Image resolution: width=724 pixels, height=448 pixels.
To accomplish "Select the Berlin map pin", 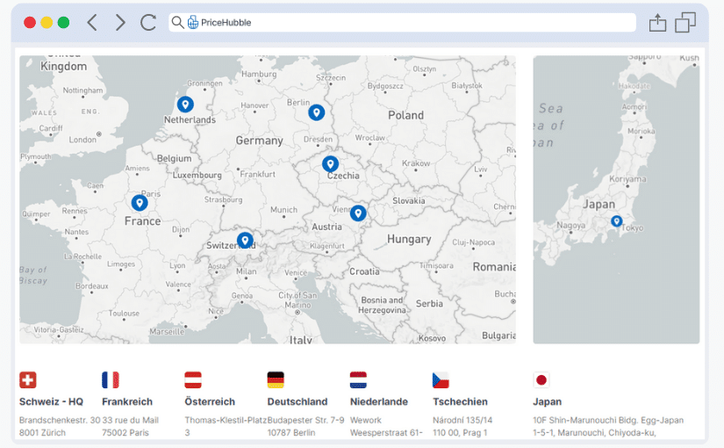I will coord(316,112).
